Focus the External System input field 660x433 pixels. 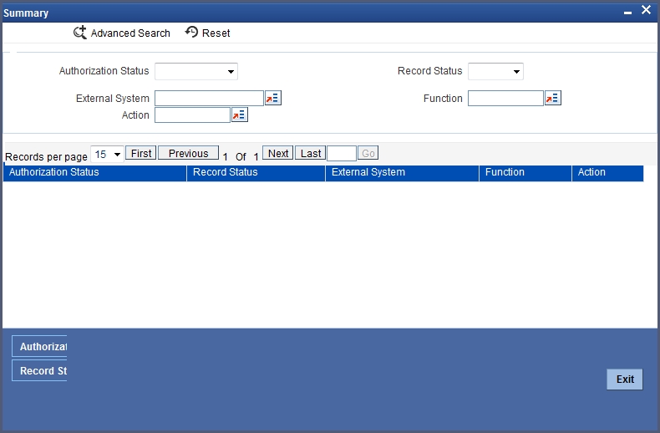point(209,98)
